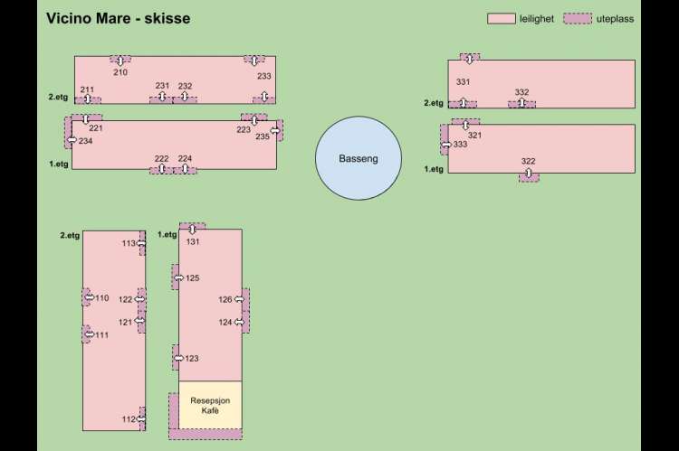Screen dimensions: 679x451
Task: Click the arrow next to apartment 125
Action: click(x=179, y=277)
